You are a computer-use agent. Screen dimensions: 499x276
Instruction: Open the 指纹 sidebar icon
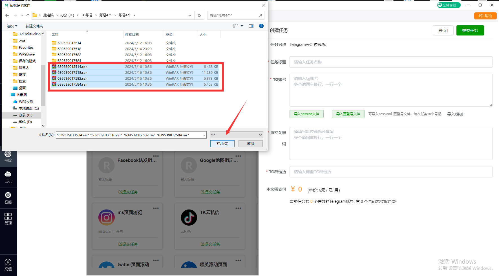(8, 157)
